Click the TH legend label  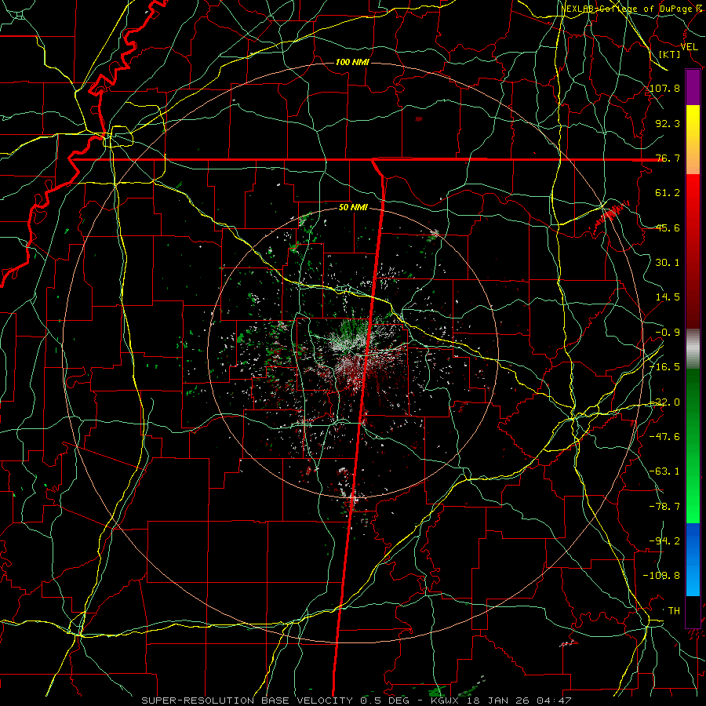(x=674, y=611)
